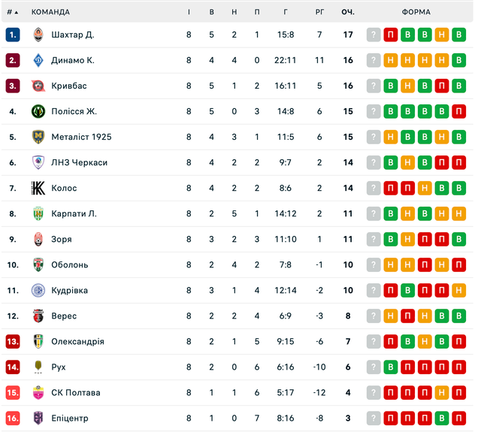The image size is (481, 432).
Task: Click the Karpaty L. club crest
Action: pyautogui.click(x=38, y=213)
